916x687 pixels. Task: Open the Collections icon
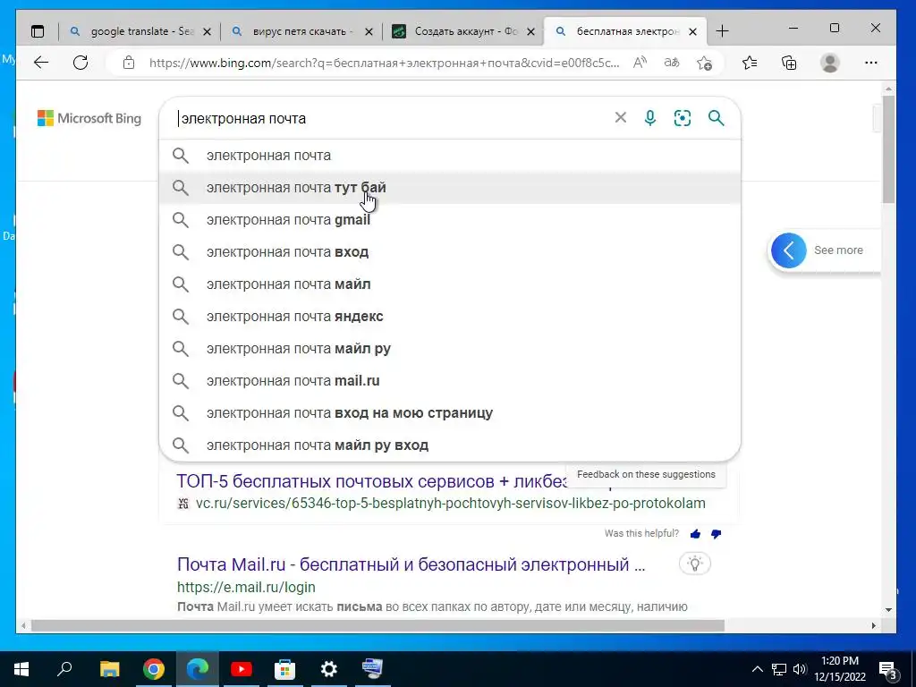click(789, 63)
